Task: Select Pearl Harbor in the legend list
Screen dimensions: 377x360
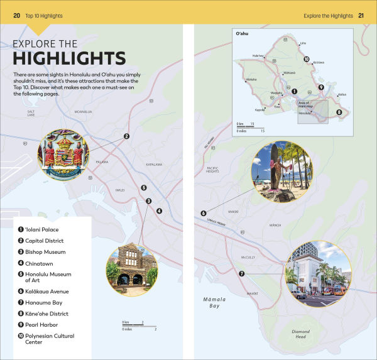Action: (41, 325)
